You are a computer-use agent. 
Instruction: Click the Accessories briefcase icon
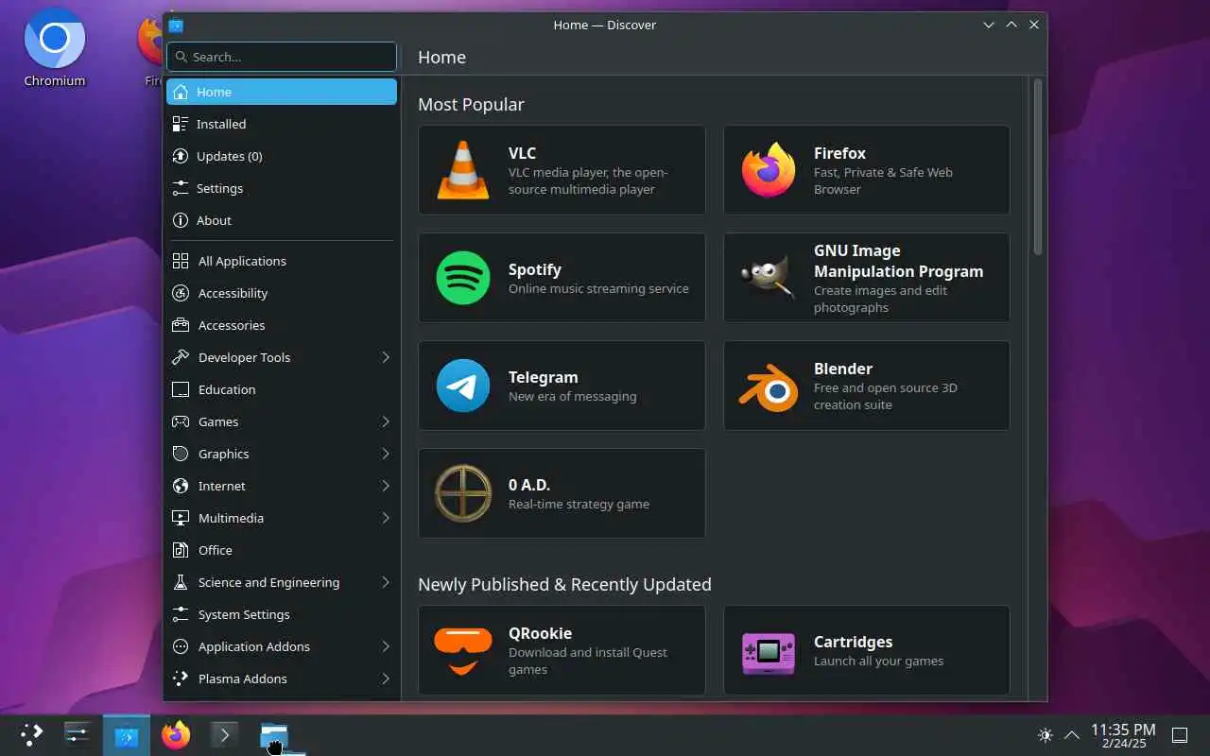tap(181, 325)
